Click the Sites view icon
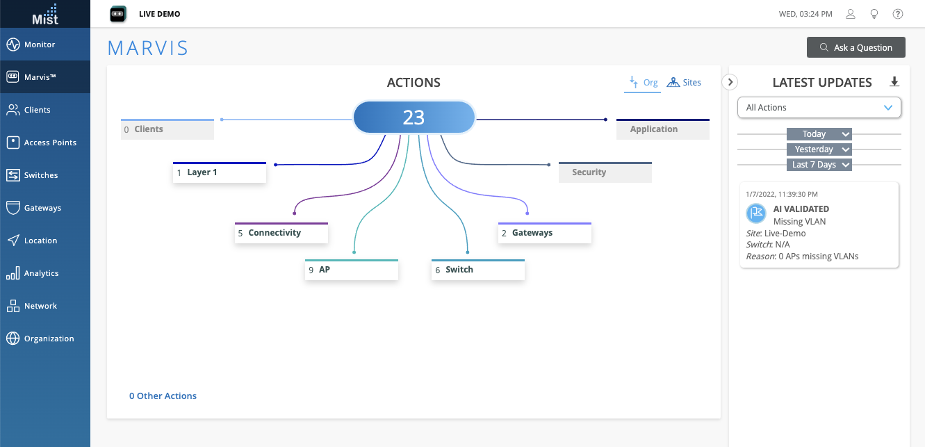This screenshot has width=925, height=447. click(x=673, y=82)
